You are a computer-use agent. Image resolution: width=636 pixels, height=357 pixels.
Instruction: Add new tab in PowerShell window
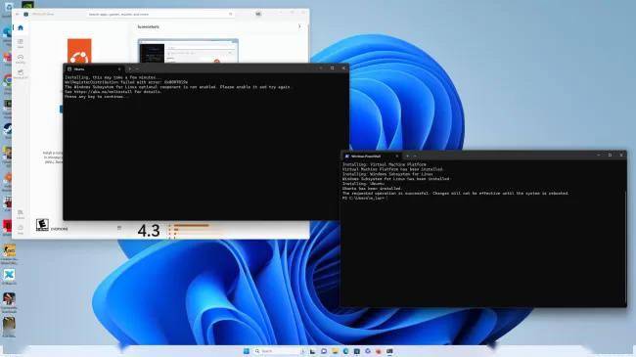click(407, 156)
